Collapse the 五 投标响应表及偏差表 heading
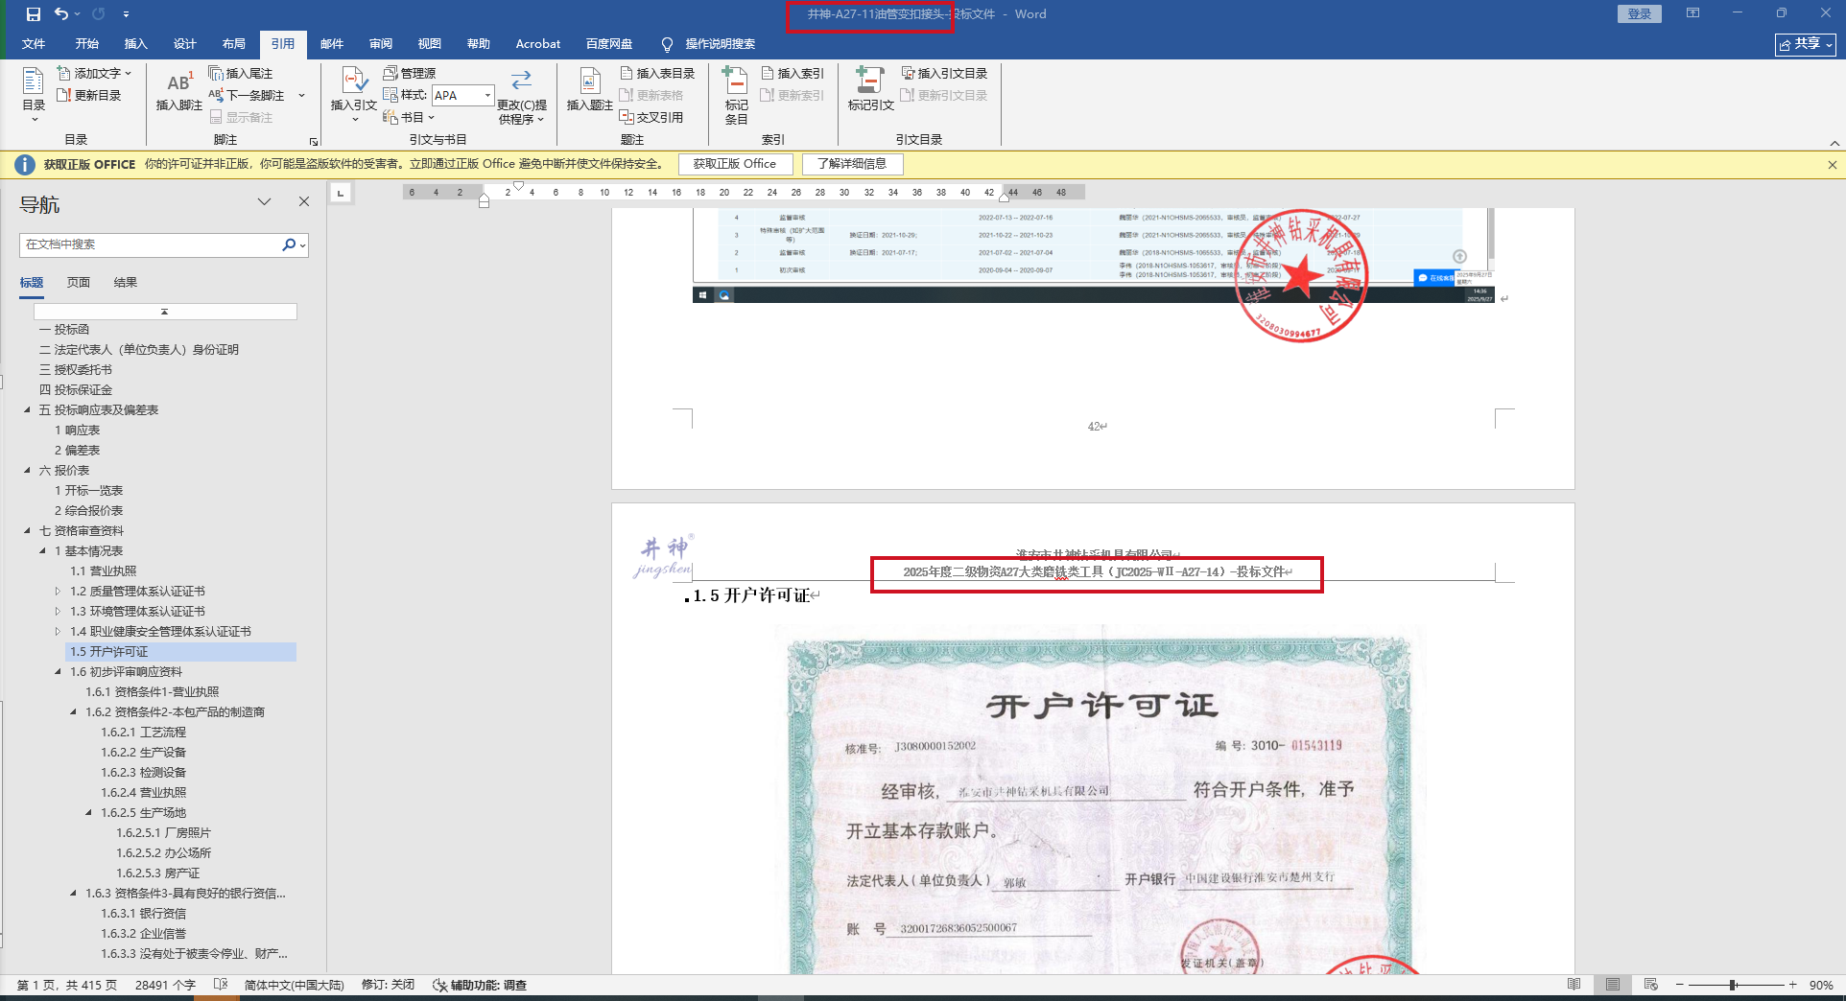Image resolution: width=1846 pixels, height=1001 pixels. 27,409
